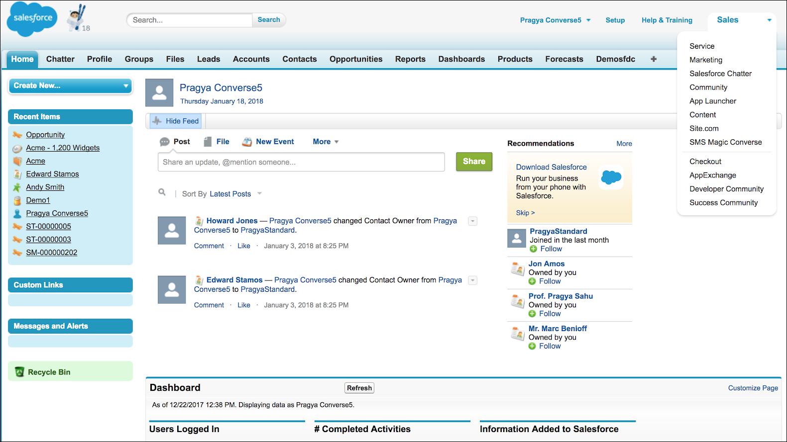Click the Andy Smith lead icon
The height and width of the screenshot is (442, 787).
point(17,187)
